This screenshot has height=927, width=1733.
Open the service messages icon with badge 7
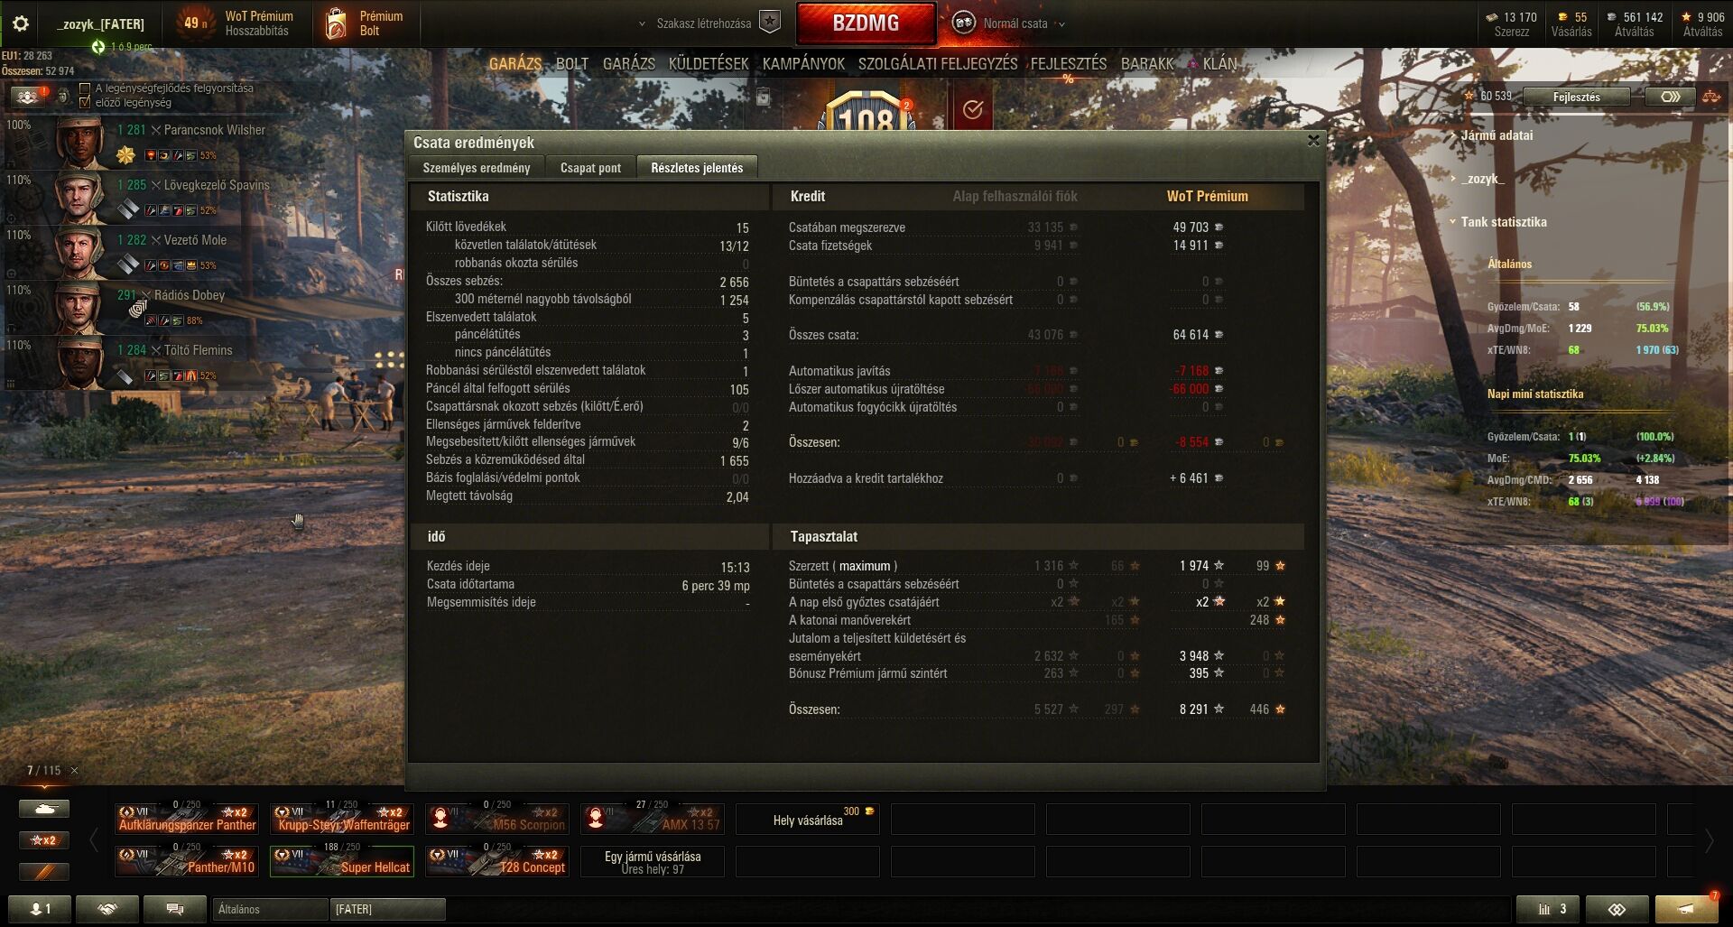[x=1686, y=909]
